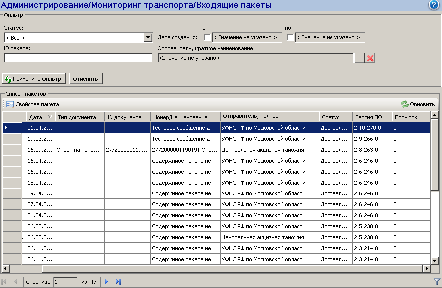Screen dimensions: 442x288
Task: Click Применить фильтр button
Action: [34, 78]
